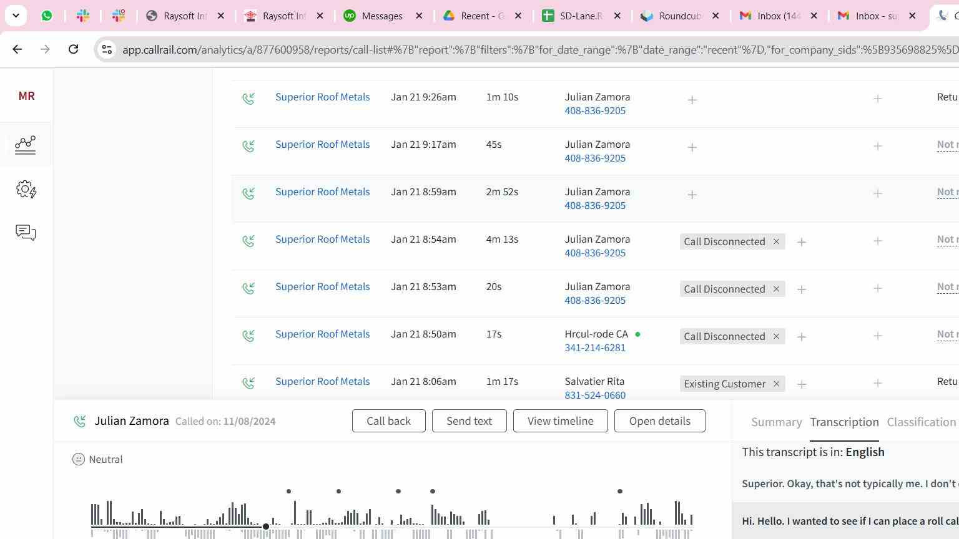Click the inbound call icon for the Jan 21 8:50am call
The image size is (959, 539).
tap(248, 336)
